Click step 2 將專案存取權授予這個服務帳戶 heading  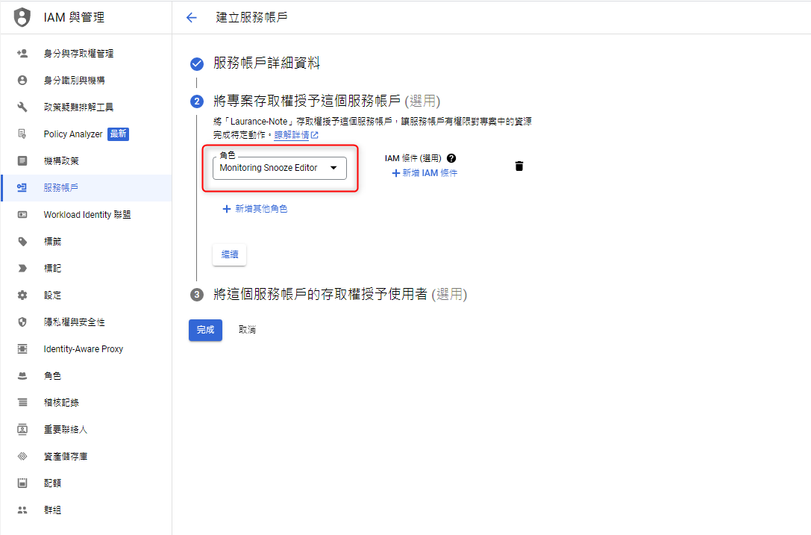click(327, 101)
